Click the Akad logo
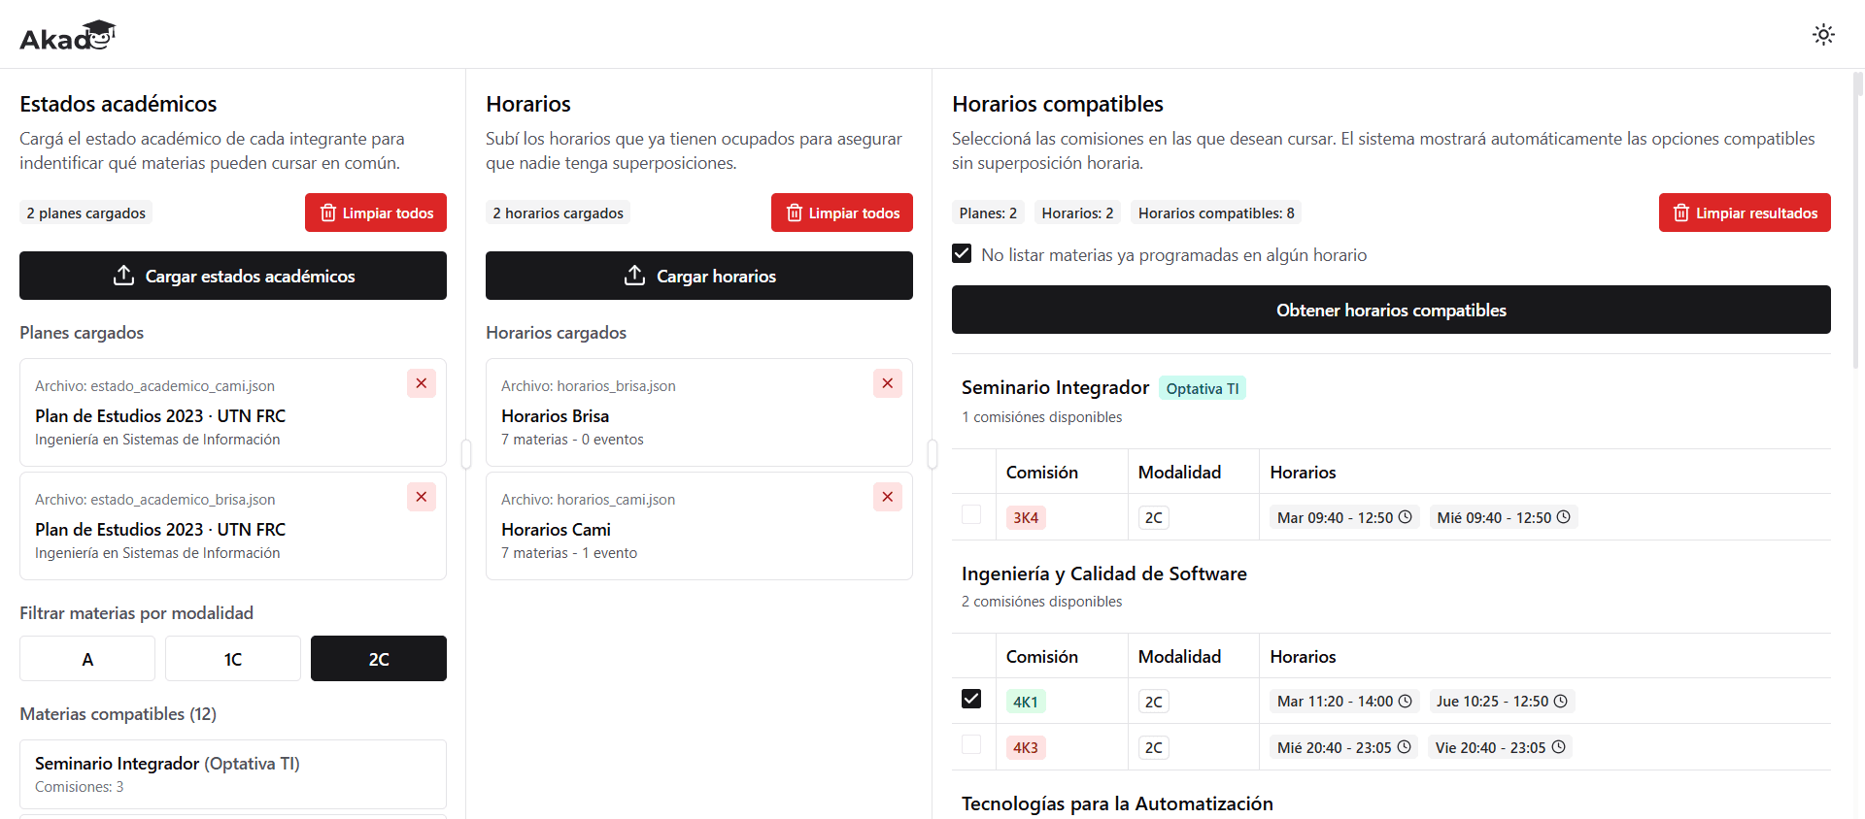 (67, 36)
